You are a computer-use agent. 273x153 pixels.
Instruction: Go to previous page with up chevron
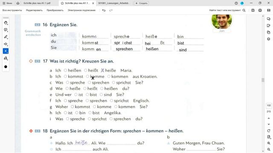coord(269,118)
